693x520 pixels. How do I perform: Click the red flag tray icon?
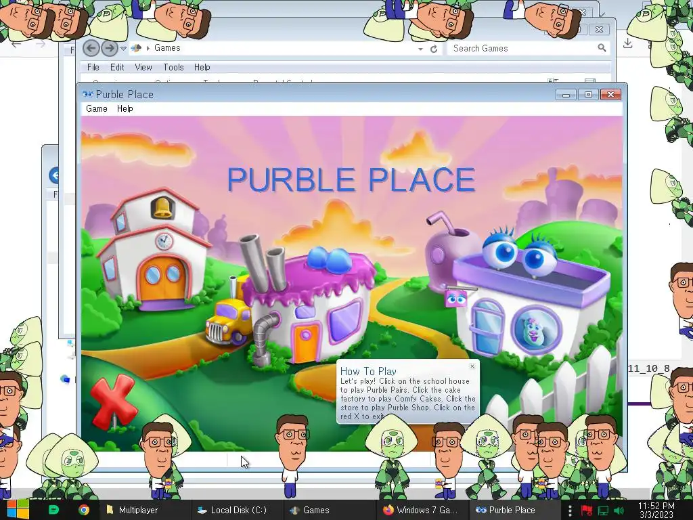click(587, 511)
